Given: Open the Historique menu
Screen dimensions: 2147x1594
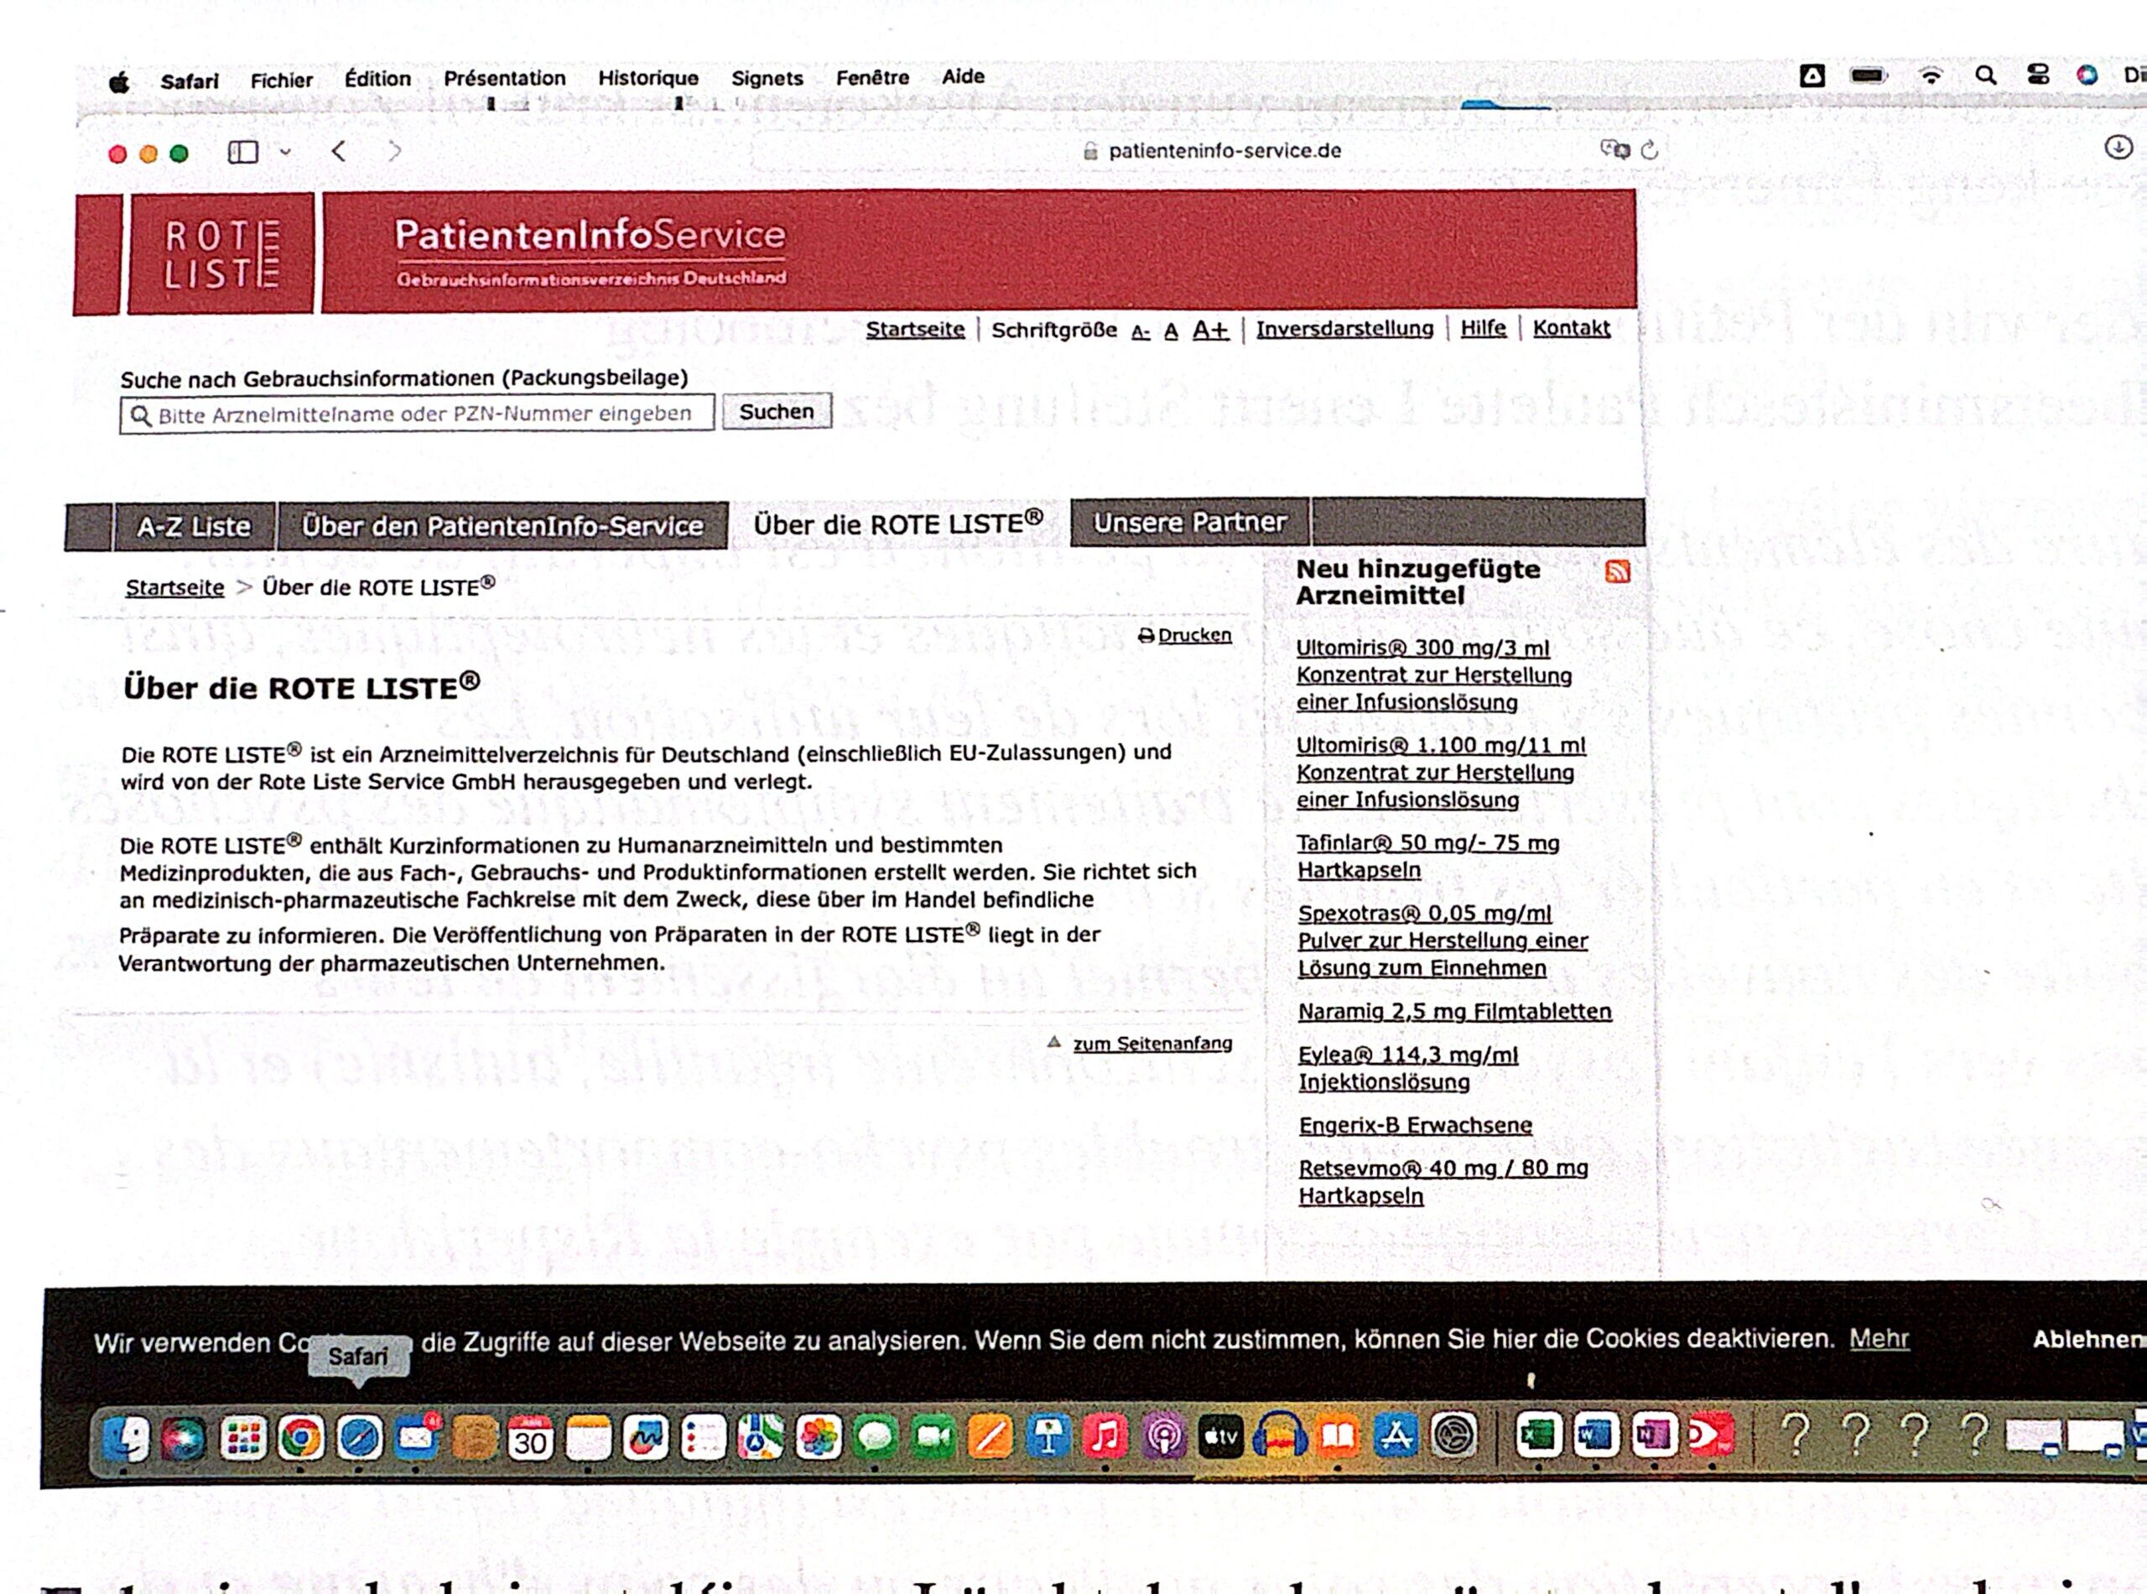Looking at the screenshot, I should pos(648,78).
